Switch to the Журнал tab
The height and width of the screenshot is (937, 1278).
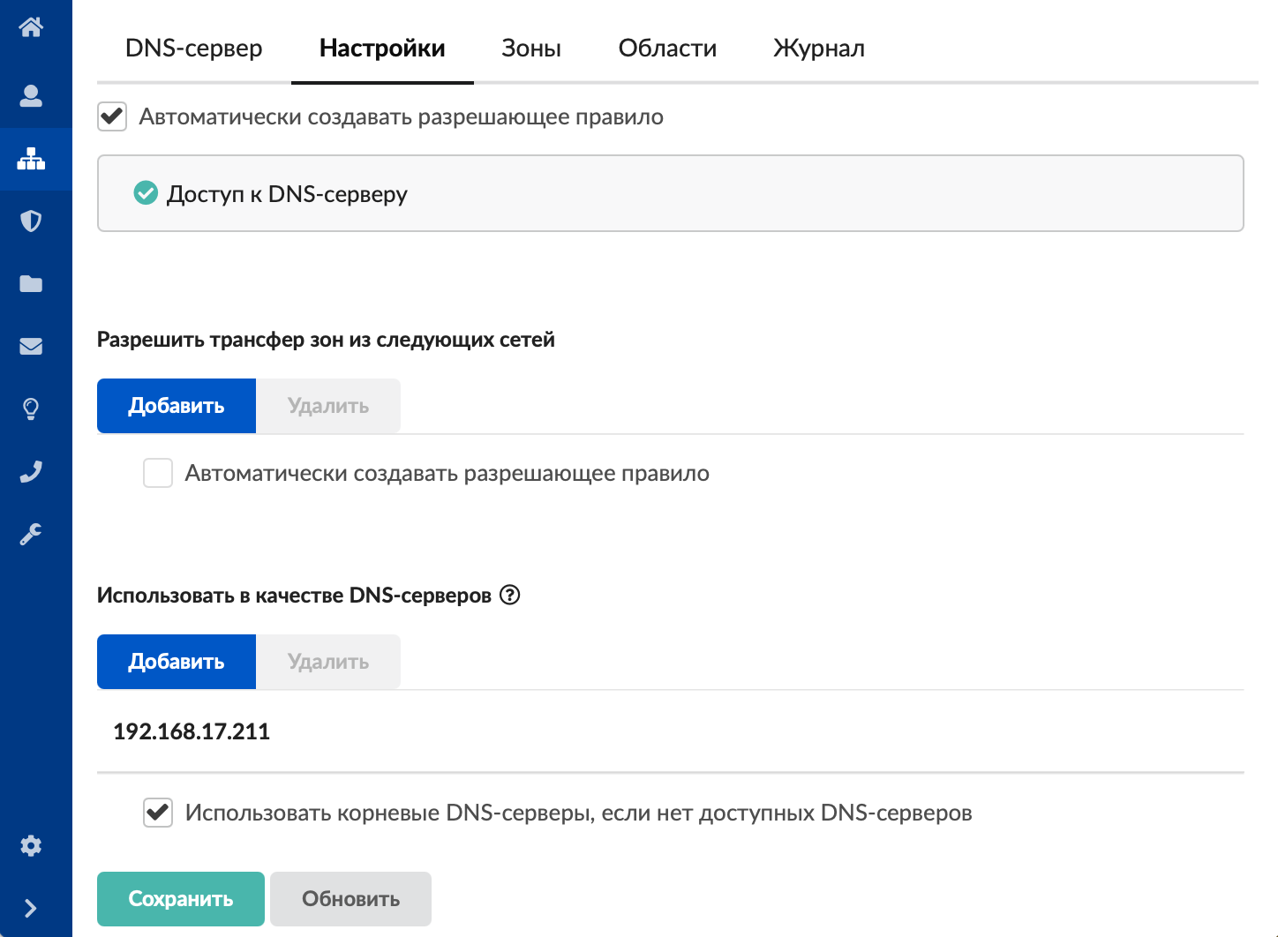tap(819, 48)
